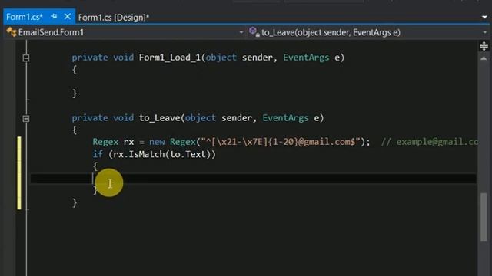Click 'to.Text' in the if condition
492x276 pixels.
pos(188,154)
